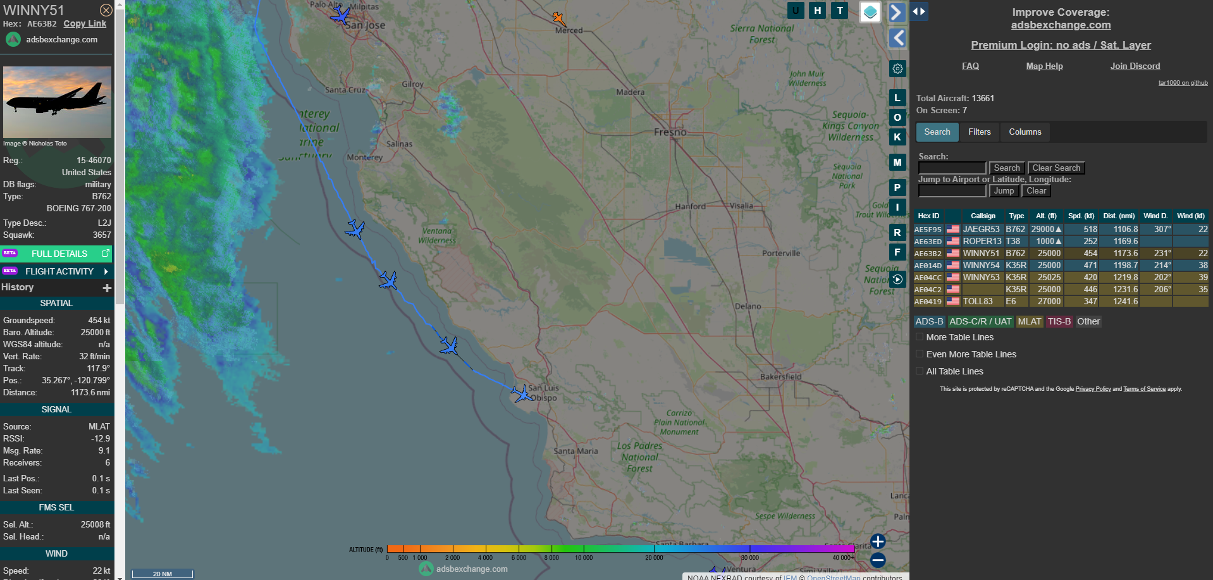Image resolution: width=1213 pixels, height=580 pixels.
Task: Click the M map button
Action: (x=897, y=163)
